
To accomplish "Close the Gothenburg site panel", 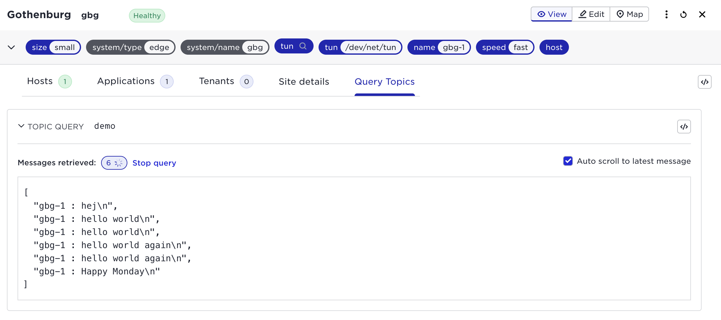I will [702, 14].
